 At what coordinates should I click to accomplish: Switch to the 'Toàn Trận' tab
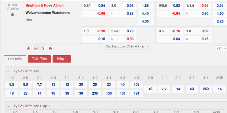[x=39, y=59]
